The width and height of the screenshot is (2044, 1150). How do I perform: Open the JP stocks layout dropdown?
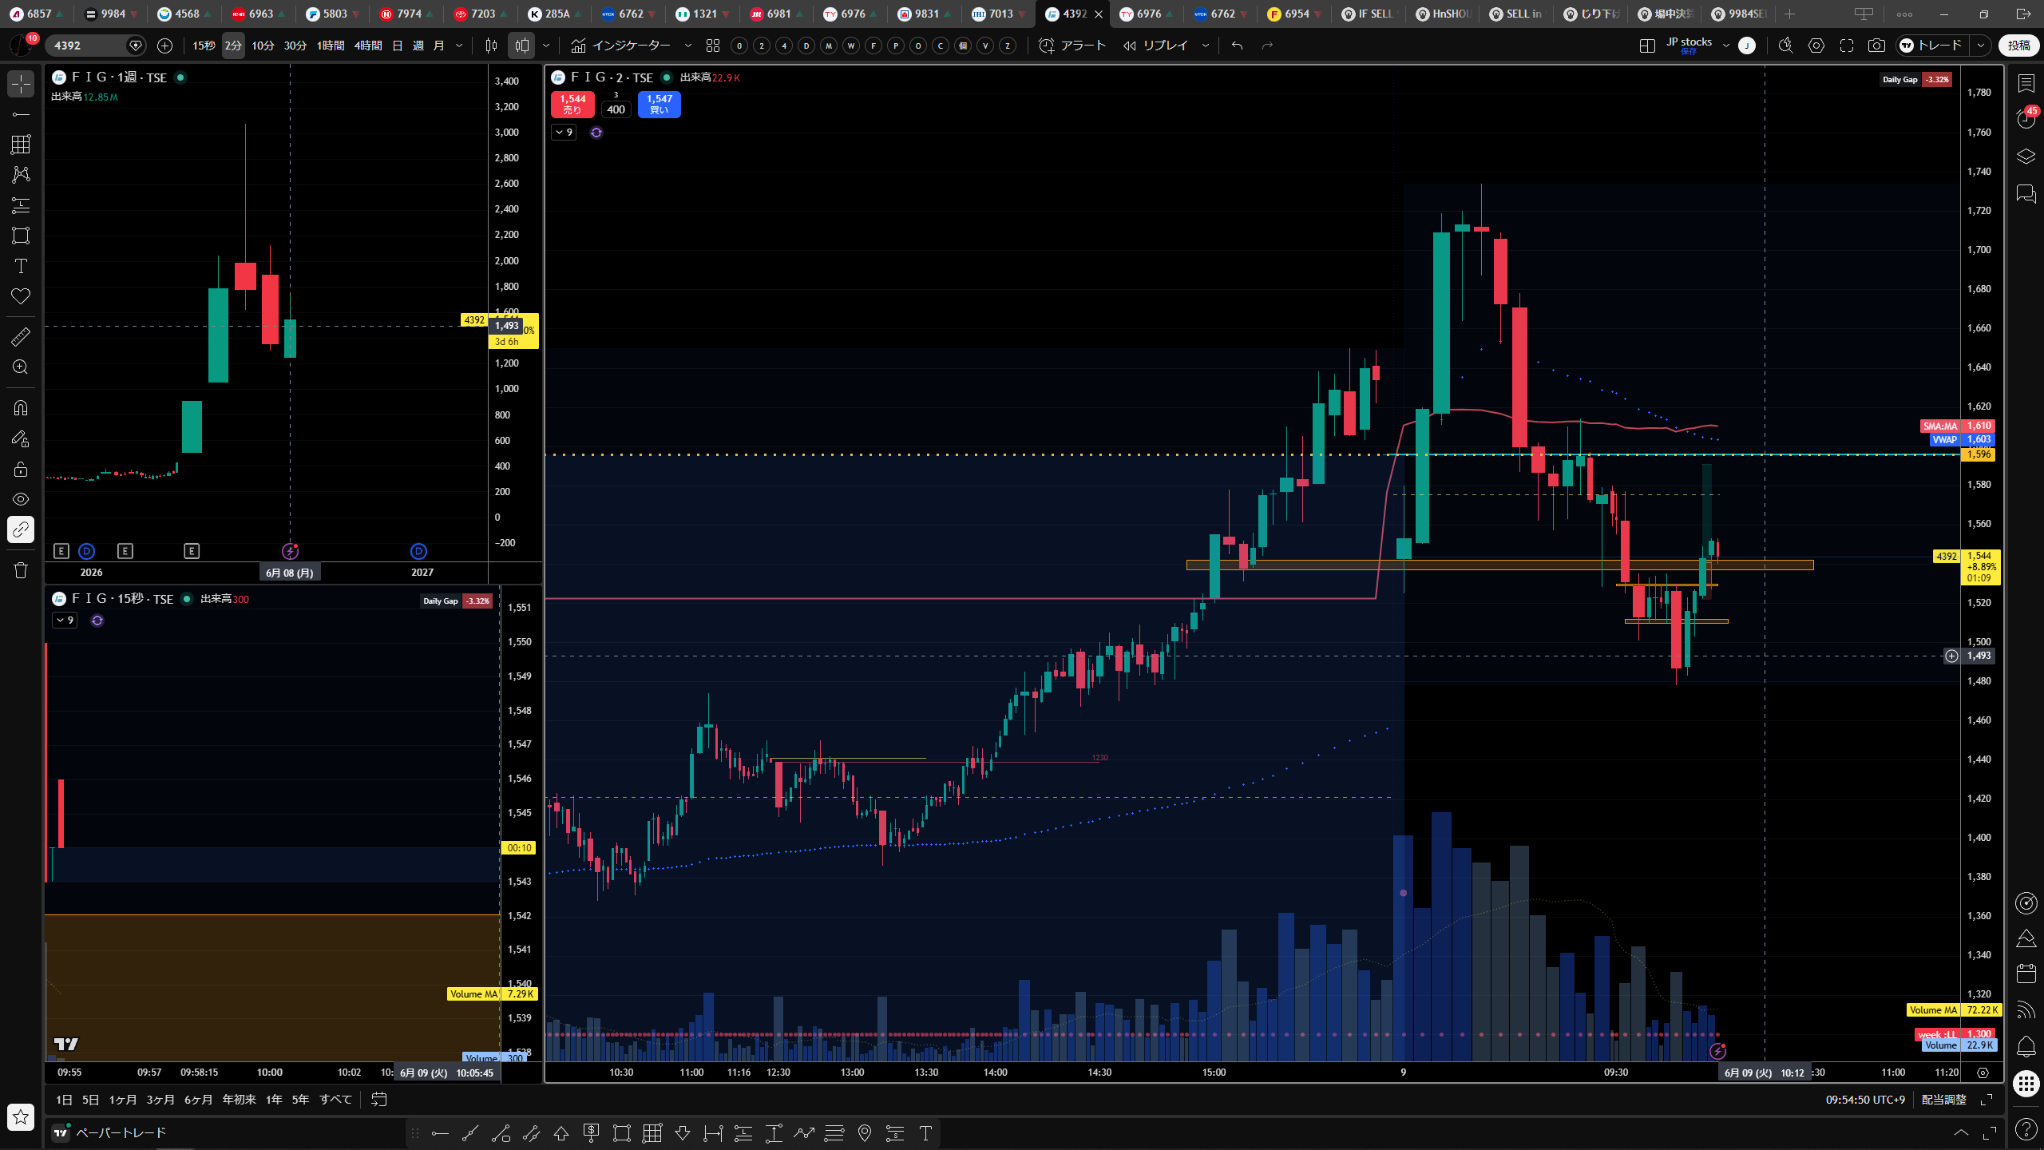pos(1726,46)
